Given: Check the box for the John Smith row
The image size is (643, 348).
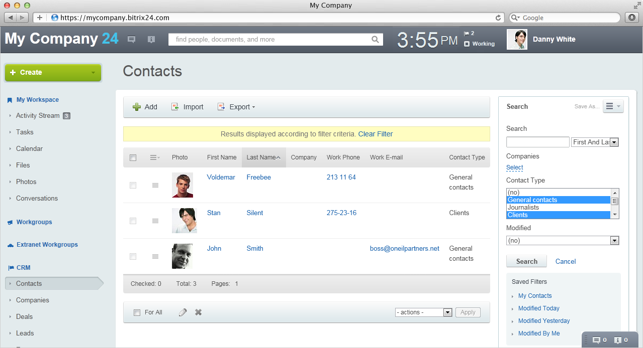Looking at the screenshot, I should click(x=133, y=256).
